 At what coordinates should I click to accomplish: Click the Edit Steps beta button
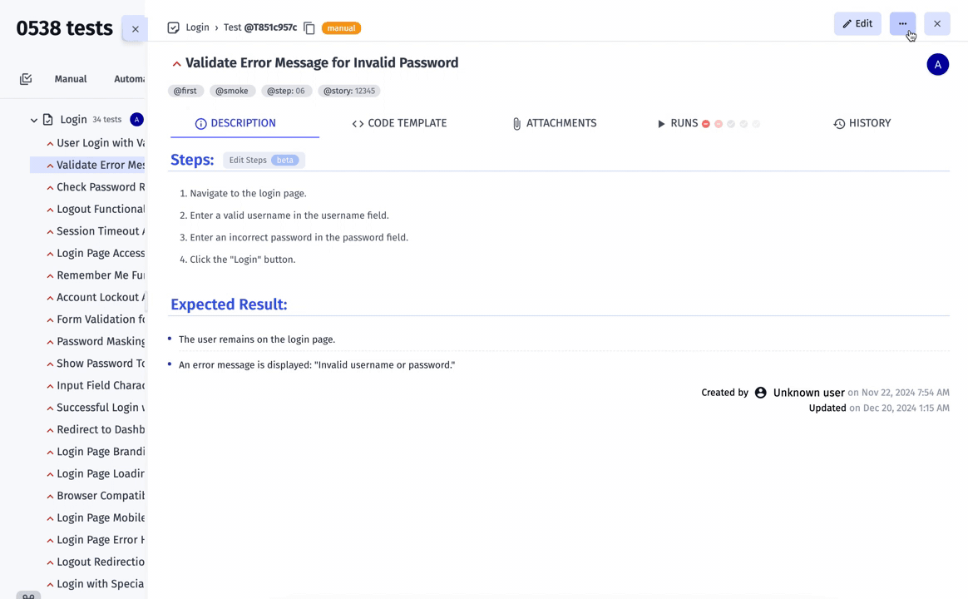coord(264,160)
